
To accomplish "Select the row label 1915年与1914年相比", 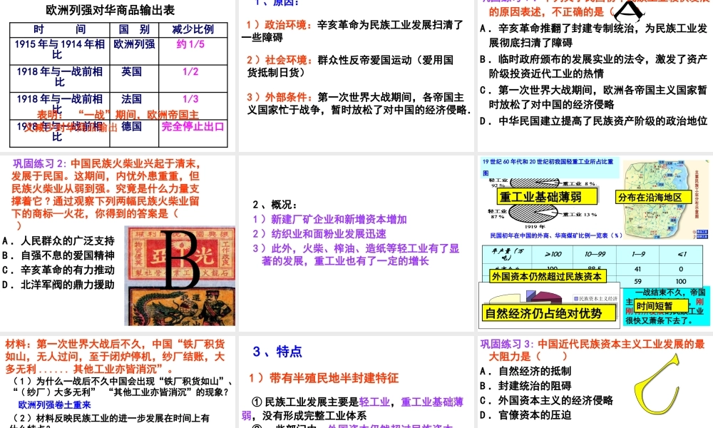I will point(60,49).
